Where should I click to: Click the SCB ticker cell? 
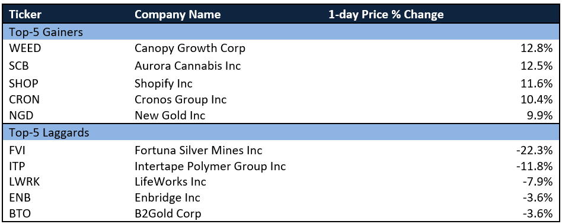pyautogui.click(x=19, y=66)
